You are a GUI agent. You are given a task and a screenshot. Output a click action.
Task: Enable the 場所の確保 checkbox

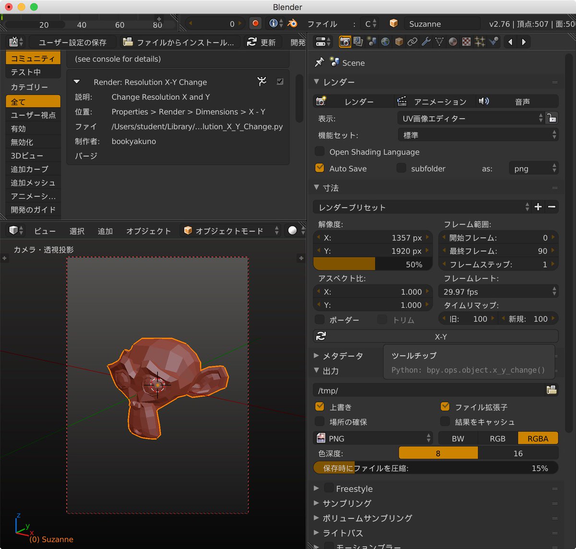pos(320,421)
